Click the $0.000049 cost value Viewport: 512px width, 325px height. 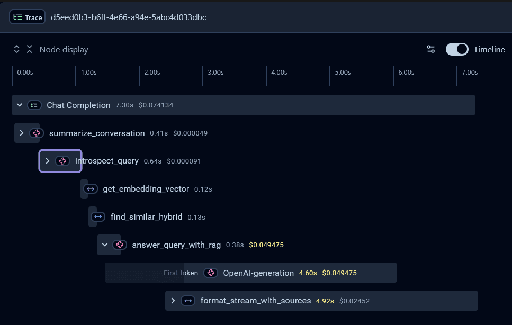(190, 133)
